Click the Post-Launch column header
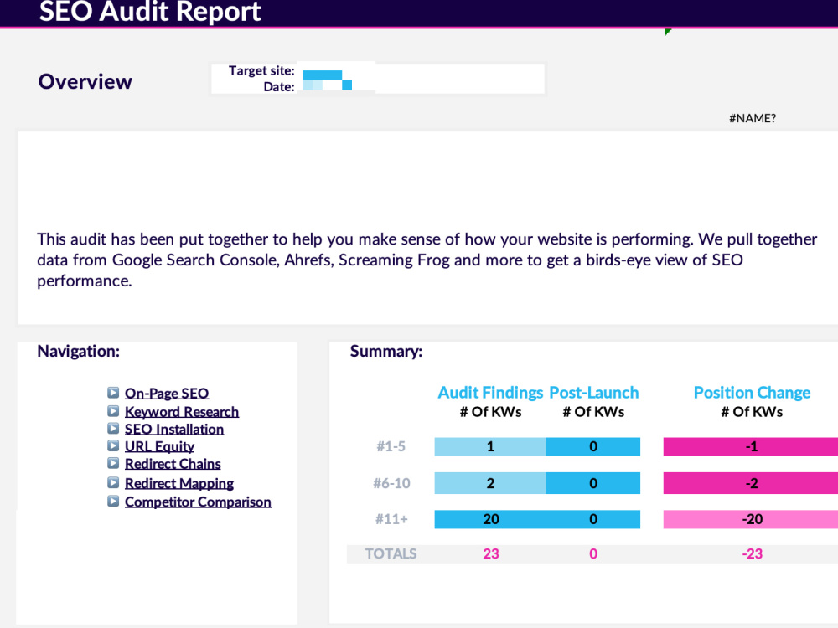Screen dimensions: 838x628 point(594,393)
